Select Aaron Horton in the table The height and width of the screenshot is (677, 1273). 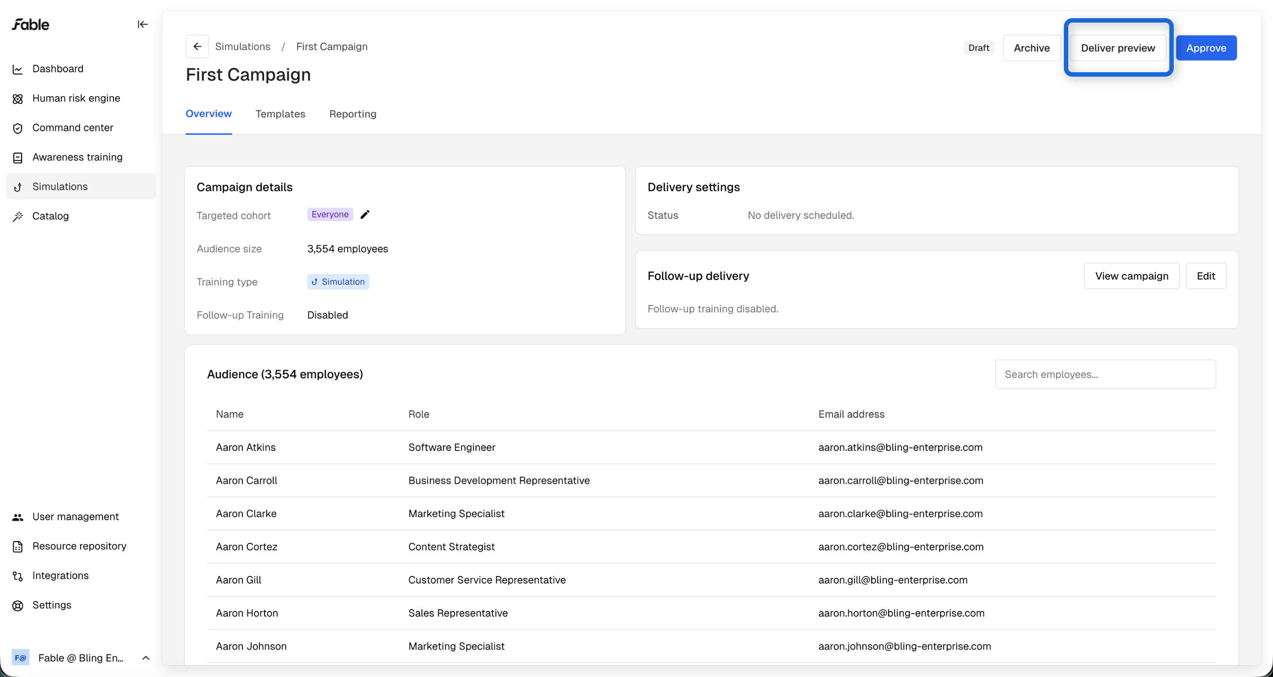tap(247, 613)
